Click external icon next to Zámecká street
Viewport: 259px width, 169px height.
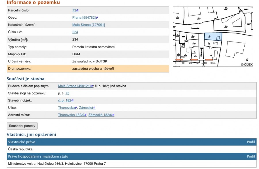tap(94, 108)
